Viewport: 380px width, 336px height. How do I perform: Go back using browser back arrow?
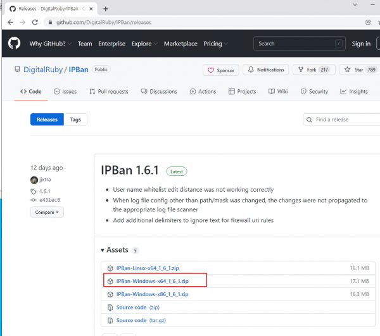coord(10,22)
